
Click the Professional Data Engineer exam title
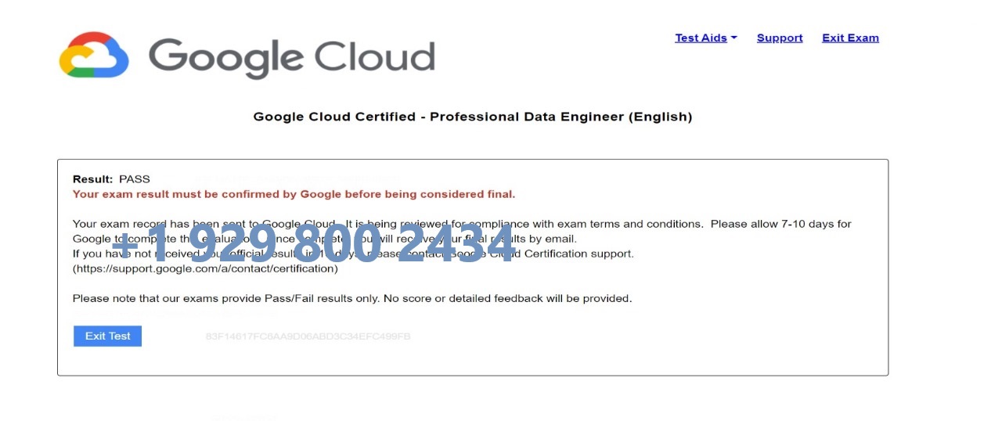pos(473,117)
